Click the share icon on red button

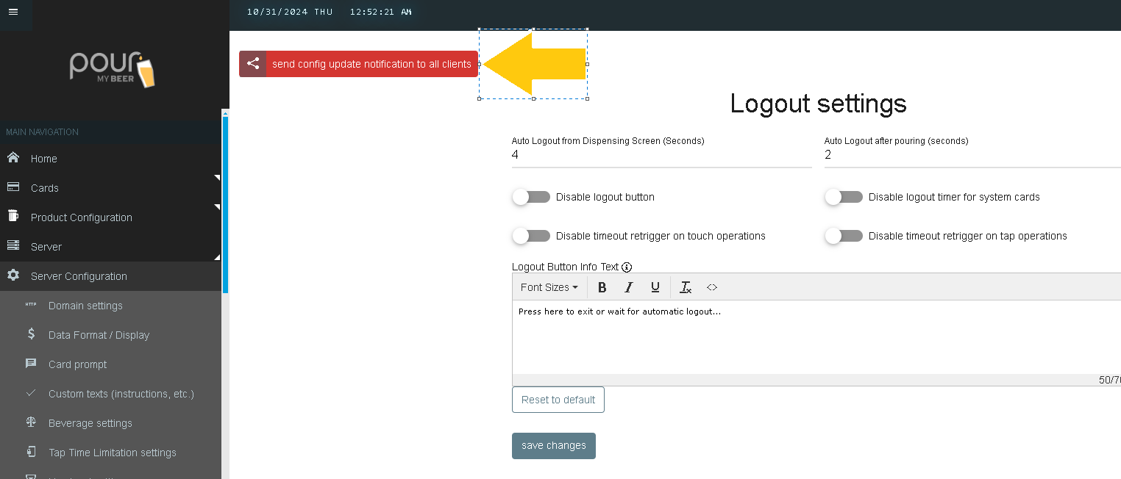tap(253, 63)
